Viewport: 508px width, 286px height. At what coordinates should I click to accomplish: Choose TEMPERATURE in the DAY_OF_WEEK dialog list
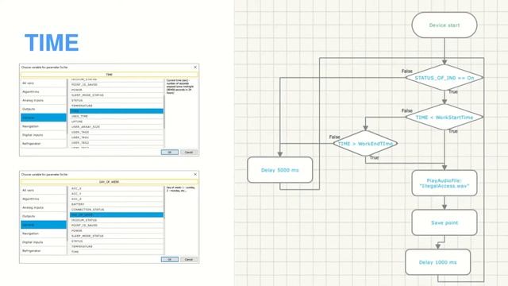tap(117, 246)
